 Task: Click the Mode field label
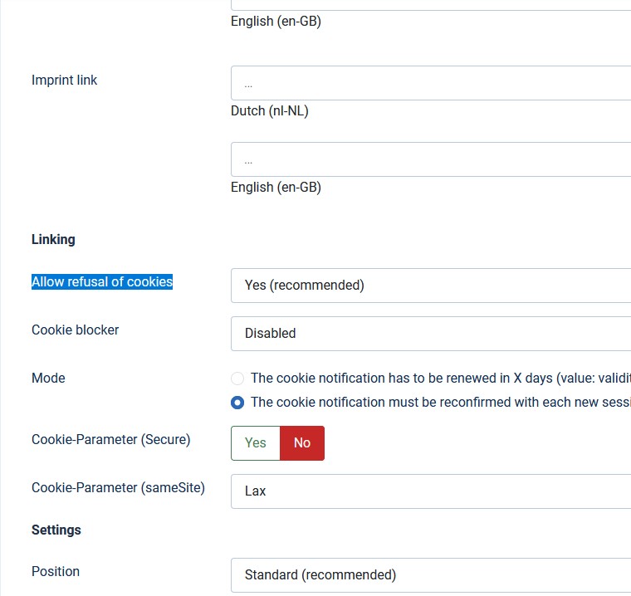tap(48, 379)
